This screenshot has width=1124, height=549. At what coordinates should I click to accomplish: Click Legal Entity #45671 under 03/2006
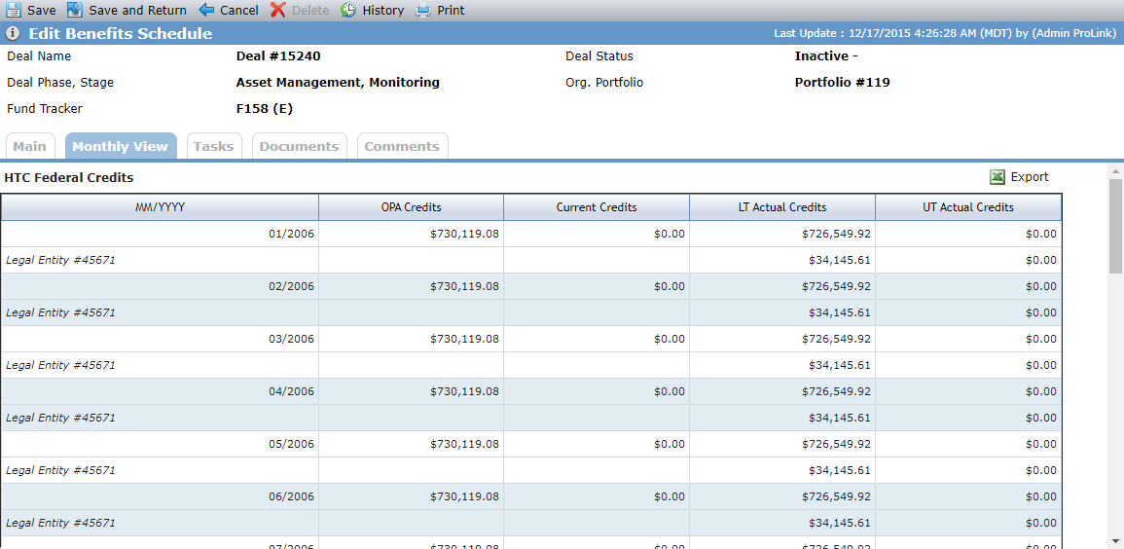60,365
